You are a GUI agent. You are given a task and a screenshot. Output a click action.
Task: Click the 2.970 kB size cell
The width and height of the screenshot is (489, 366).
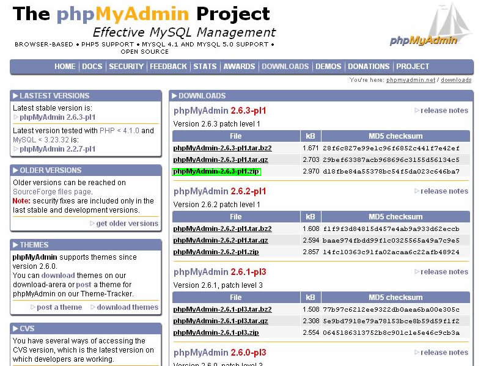tap(311, 171)
